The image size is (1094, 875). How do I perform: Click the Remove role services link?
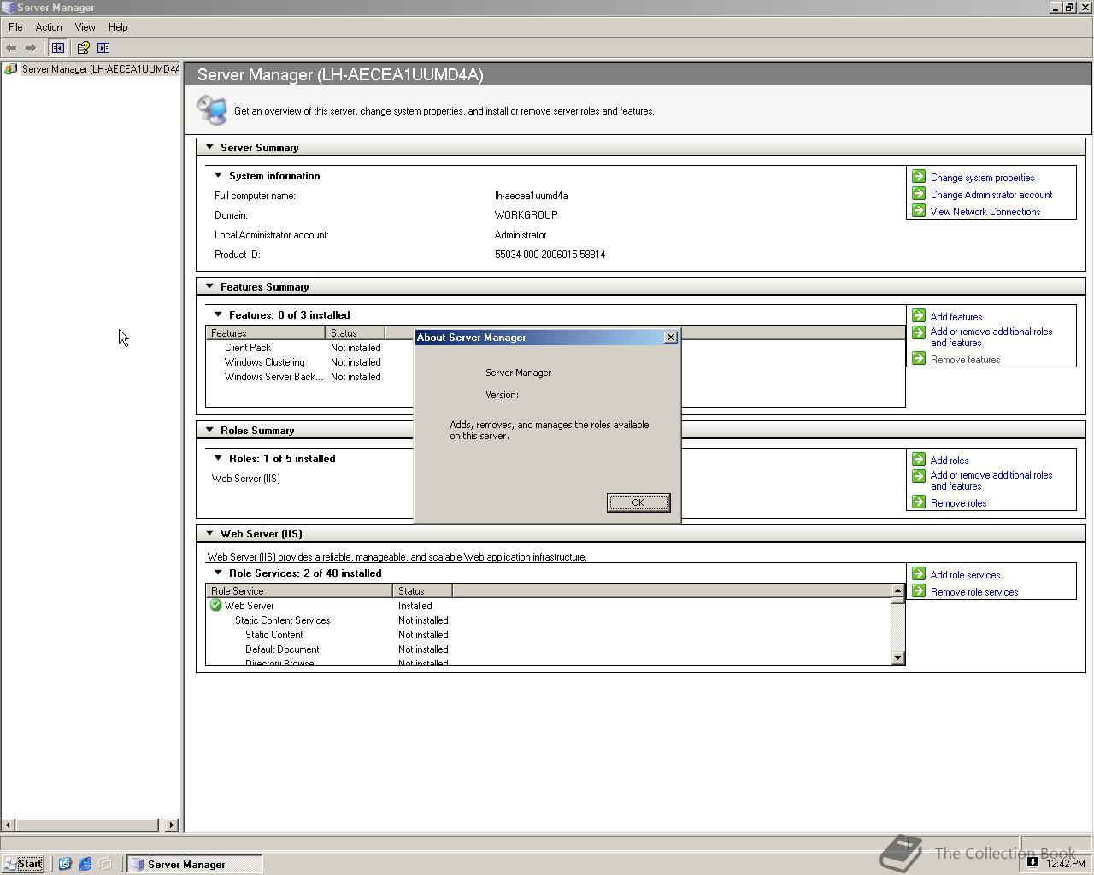(974, 592)
